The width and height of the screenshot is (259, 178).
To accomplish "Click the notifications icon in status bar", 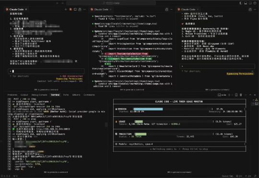I will [255, 176].
